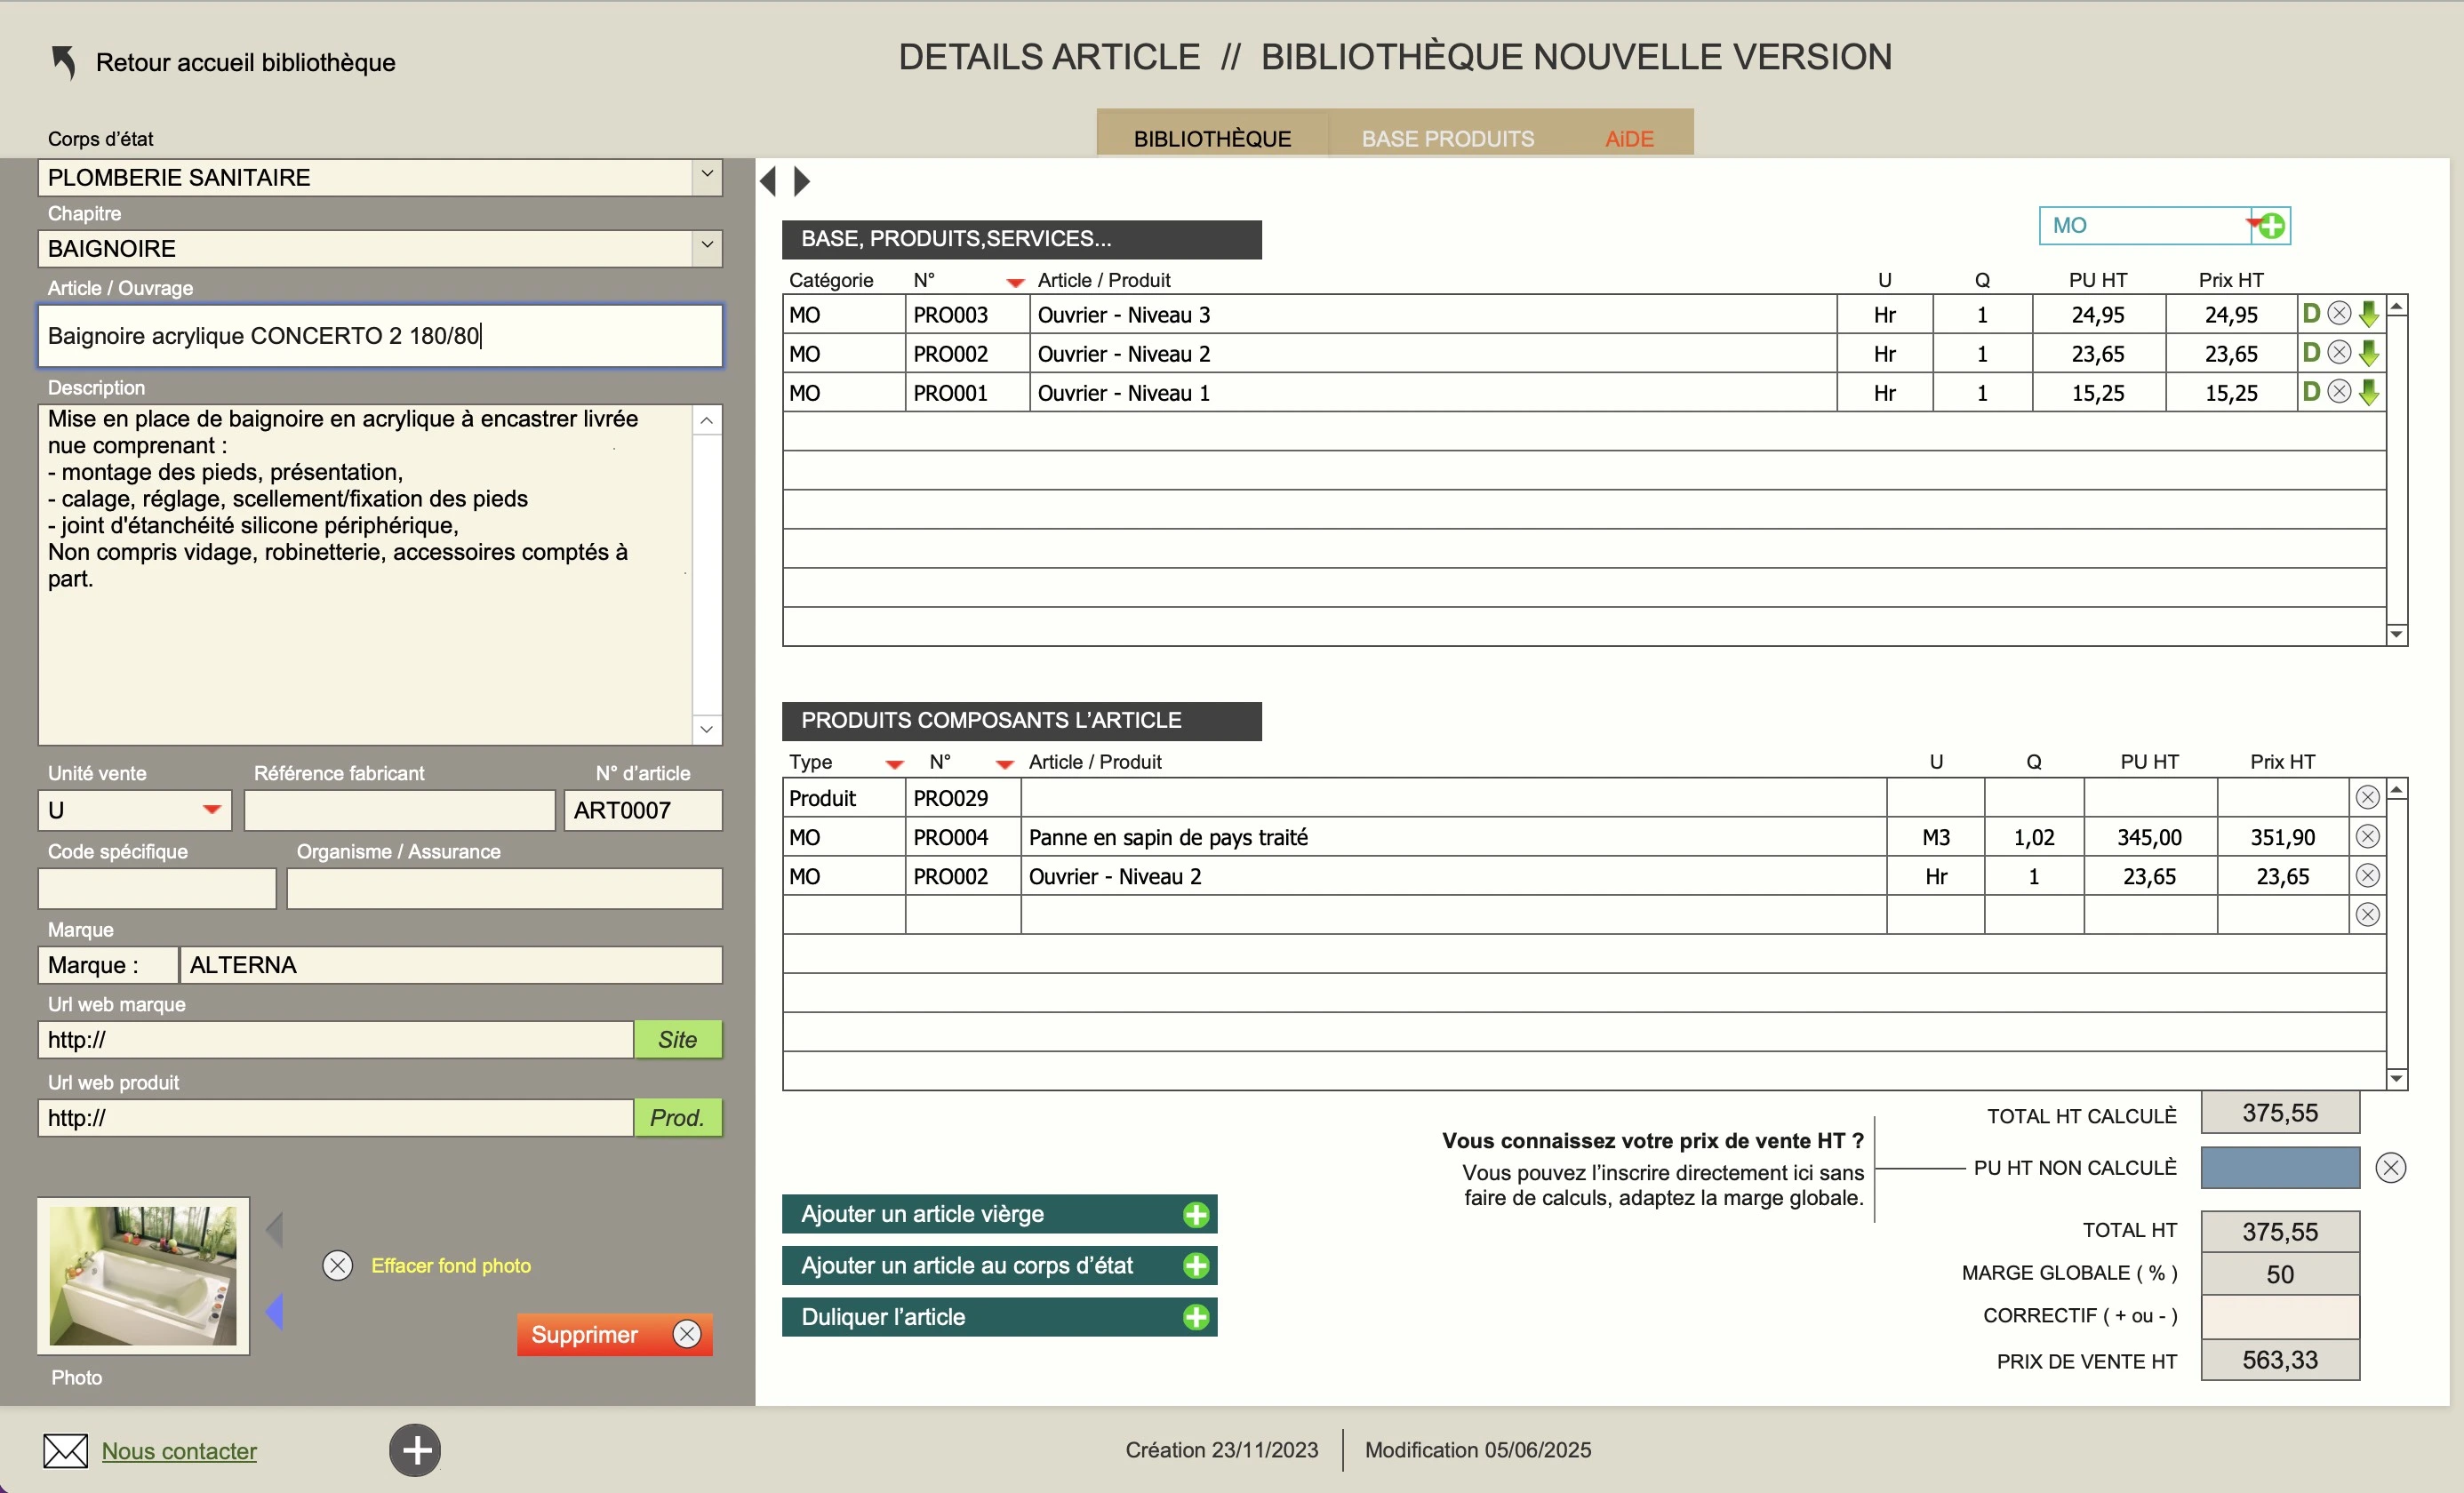
Task: Remove the PRO001 line using its cross icon
Action: pyautogui.click(x=2339, y=391)
